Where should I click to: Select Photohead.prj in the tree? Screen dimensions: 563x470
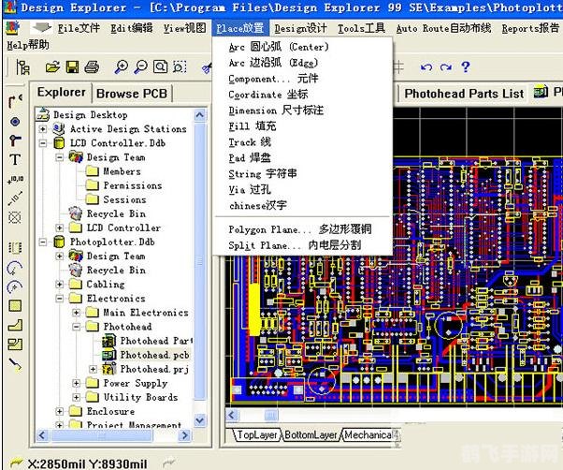153,369
